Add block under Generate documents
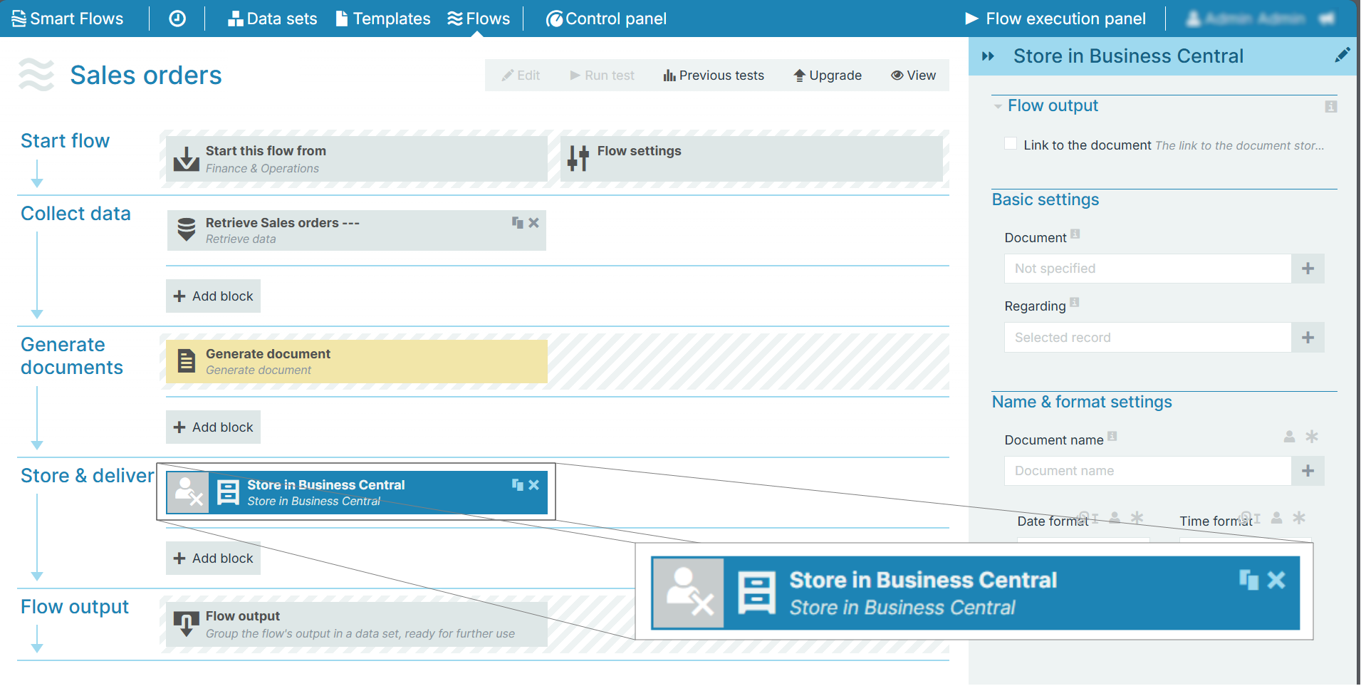 pos(213,427)
